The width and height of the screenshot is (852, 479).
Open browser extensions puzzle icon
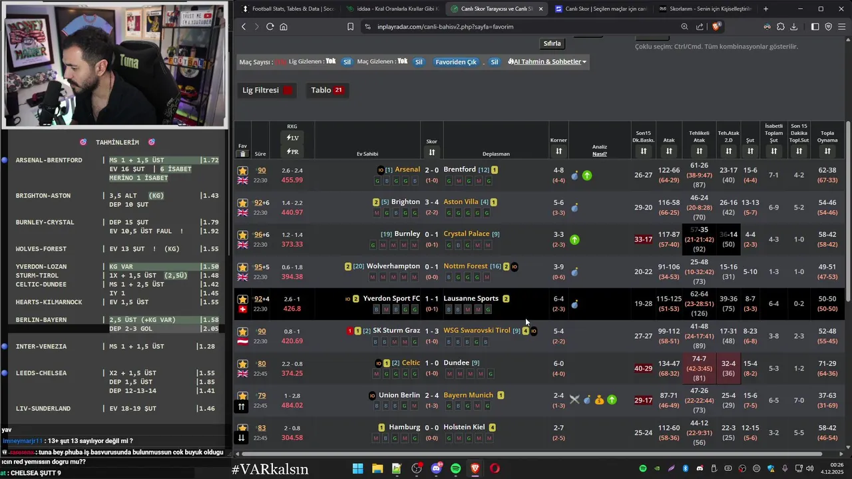(x=780, y=27)
